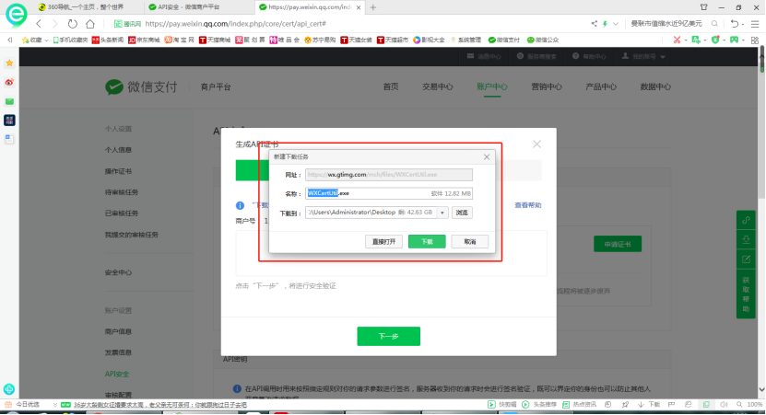766x415 pixels.
Task: Open the skin shirt icon in the title bar
Action: pos(703,7)
